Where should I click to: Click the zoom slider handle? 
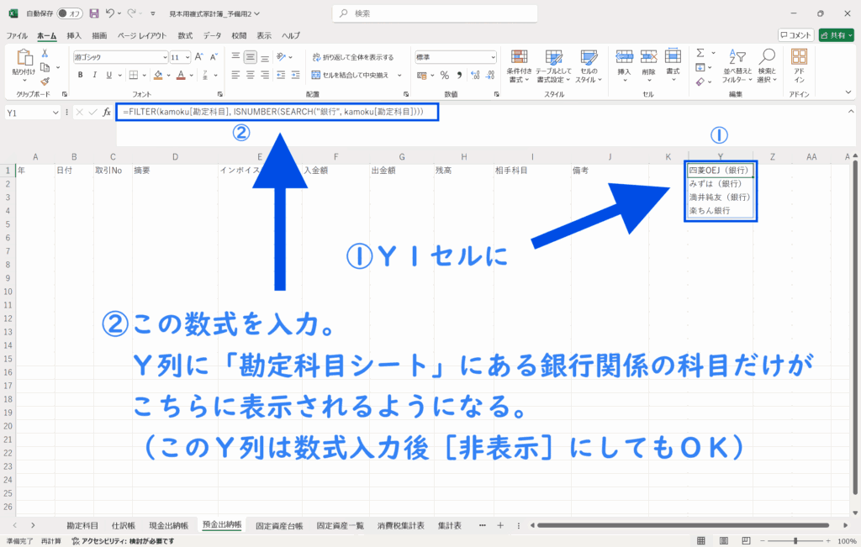click(795, 541)
